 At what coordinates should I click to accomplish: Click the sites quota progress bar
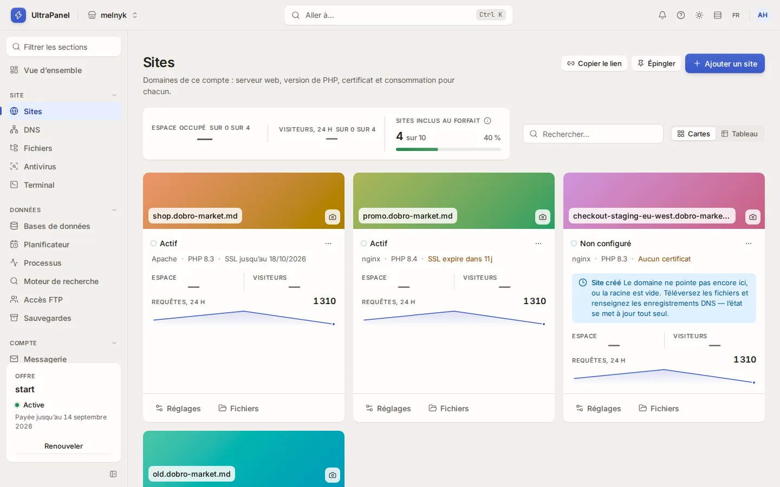click(448, 149)
